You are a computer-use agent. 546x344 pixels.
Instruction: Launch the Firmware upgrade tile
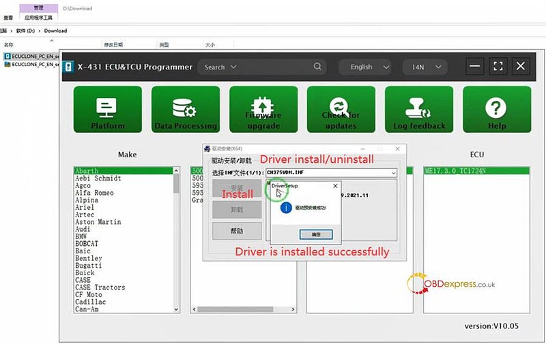(263, 110)
